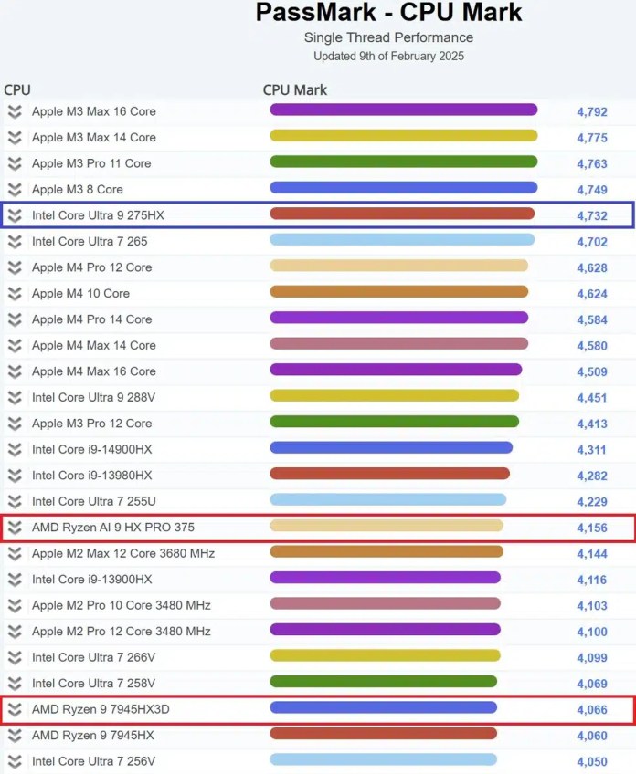This screenshot has width=636, height=774.
Task: Expand the Intel Core Ultra 9 288V row
Action: point(15,397)
